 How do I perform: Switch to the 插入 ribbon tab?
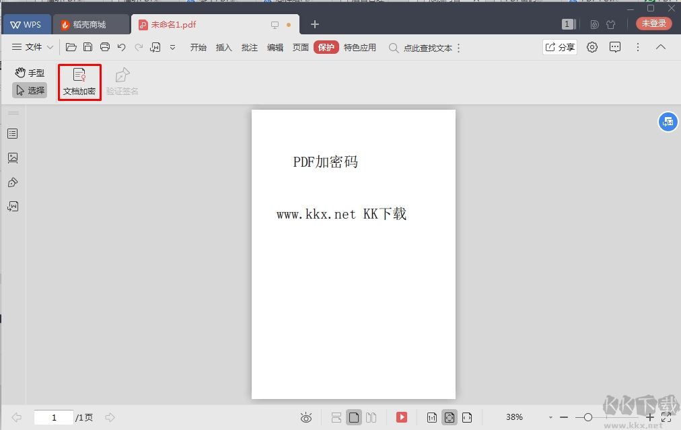(223, 48)
